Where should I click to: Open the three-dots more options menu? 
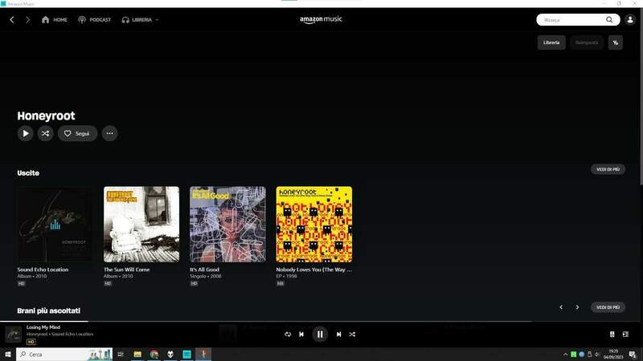109,134
